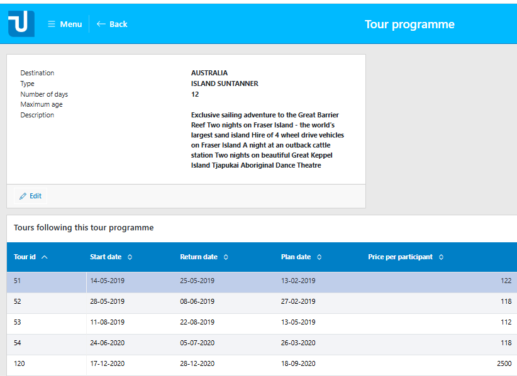Open the hamburger Menu
517x376 pixels.
[65, 24]
